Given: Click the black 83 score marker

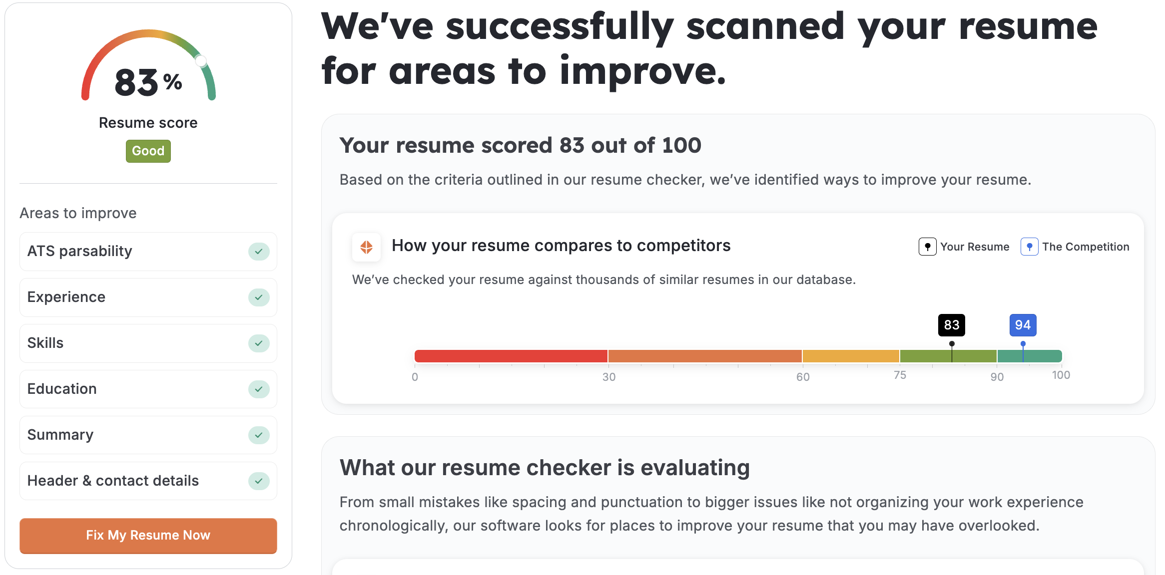Looking at the screenshot, I should (951, 325).
